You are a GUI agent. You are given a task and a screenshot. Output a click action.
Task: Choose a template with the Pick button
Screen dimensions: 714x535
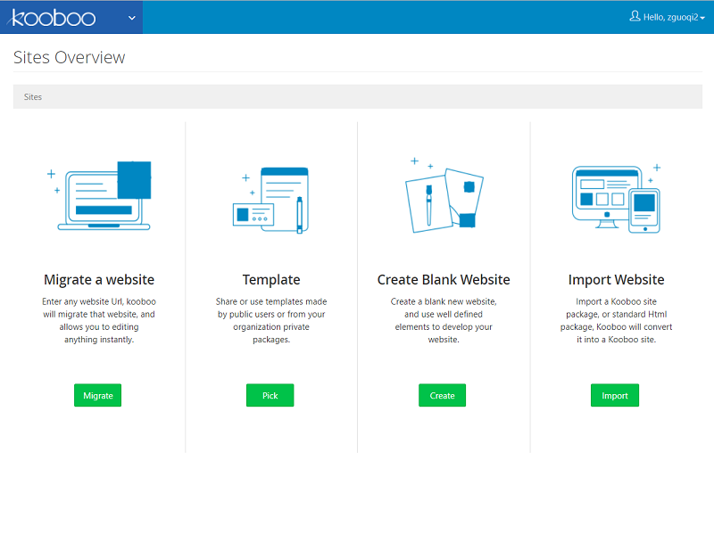click(x=270, y=395)
